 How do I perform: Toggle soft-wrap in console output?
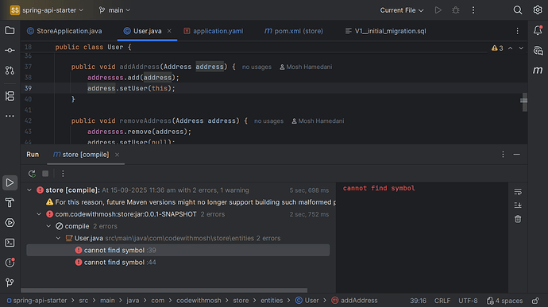(x=518, y=192)
